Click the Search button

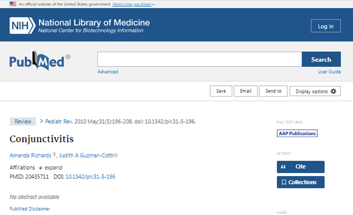321,59
